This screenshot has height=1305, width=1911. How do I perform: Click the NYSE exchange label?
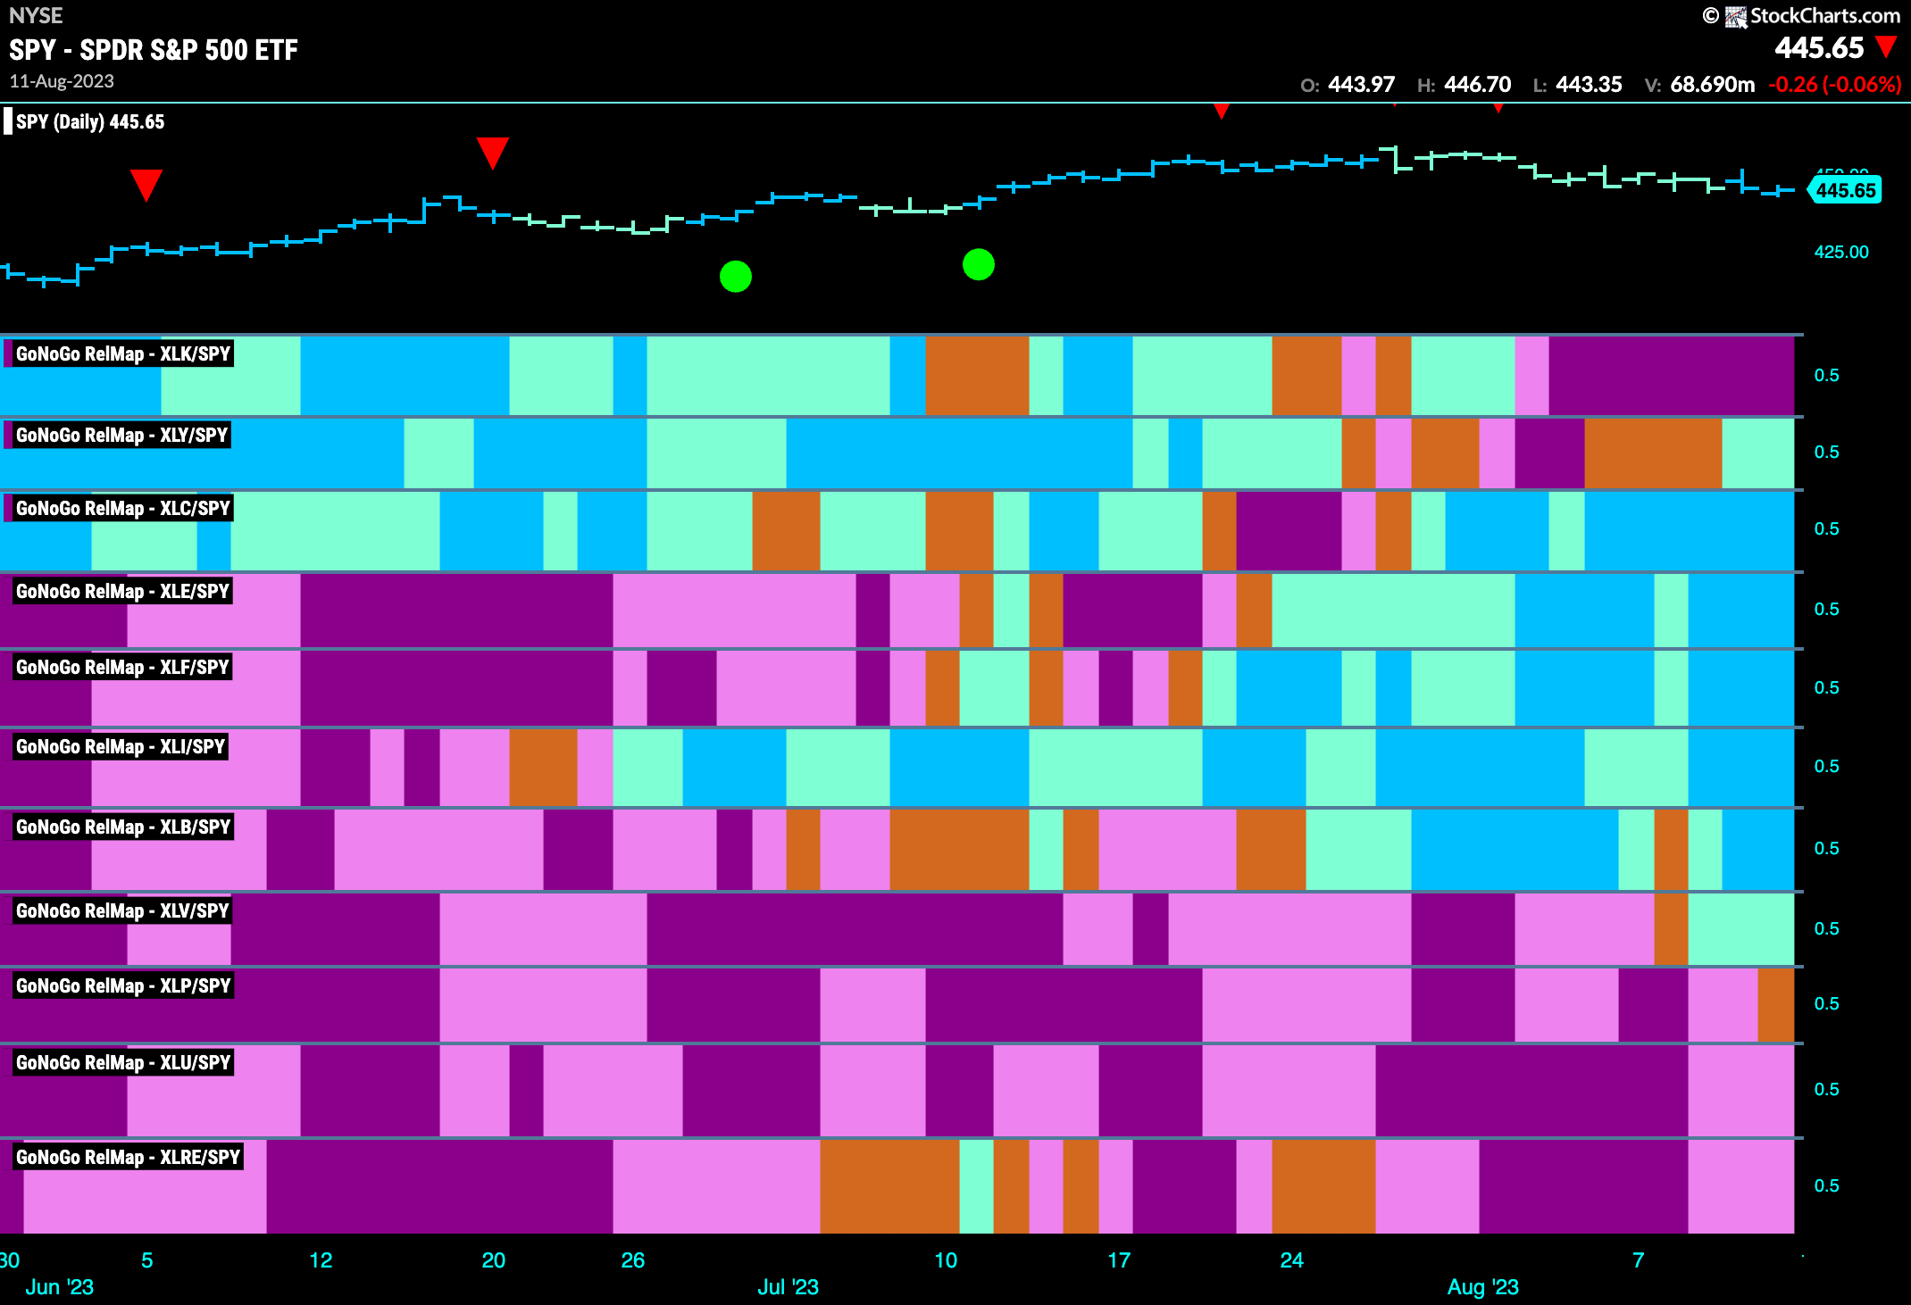[x=36, y=15]
